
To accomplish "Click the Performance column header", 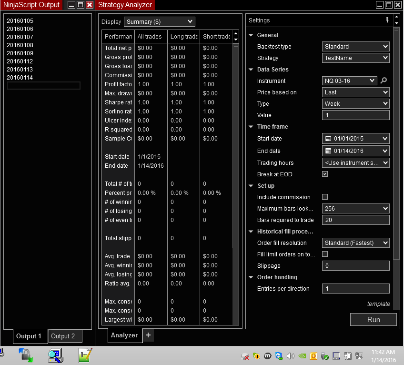I will (118, 36).
